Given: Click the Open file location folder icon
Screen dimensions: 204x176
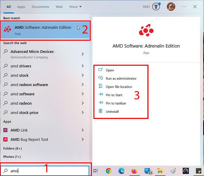Looking at the screenshot, I should pyautogui.click(x=100, y=87).
